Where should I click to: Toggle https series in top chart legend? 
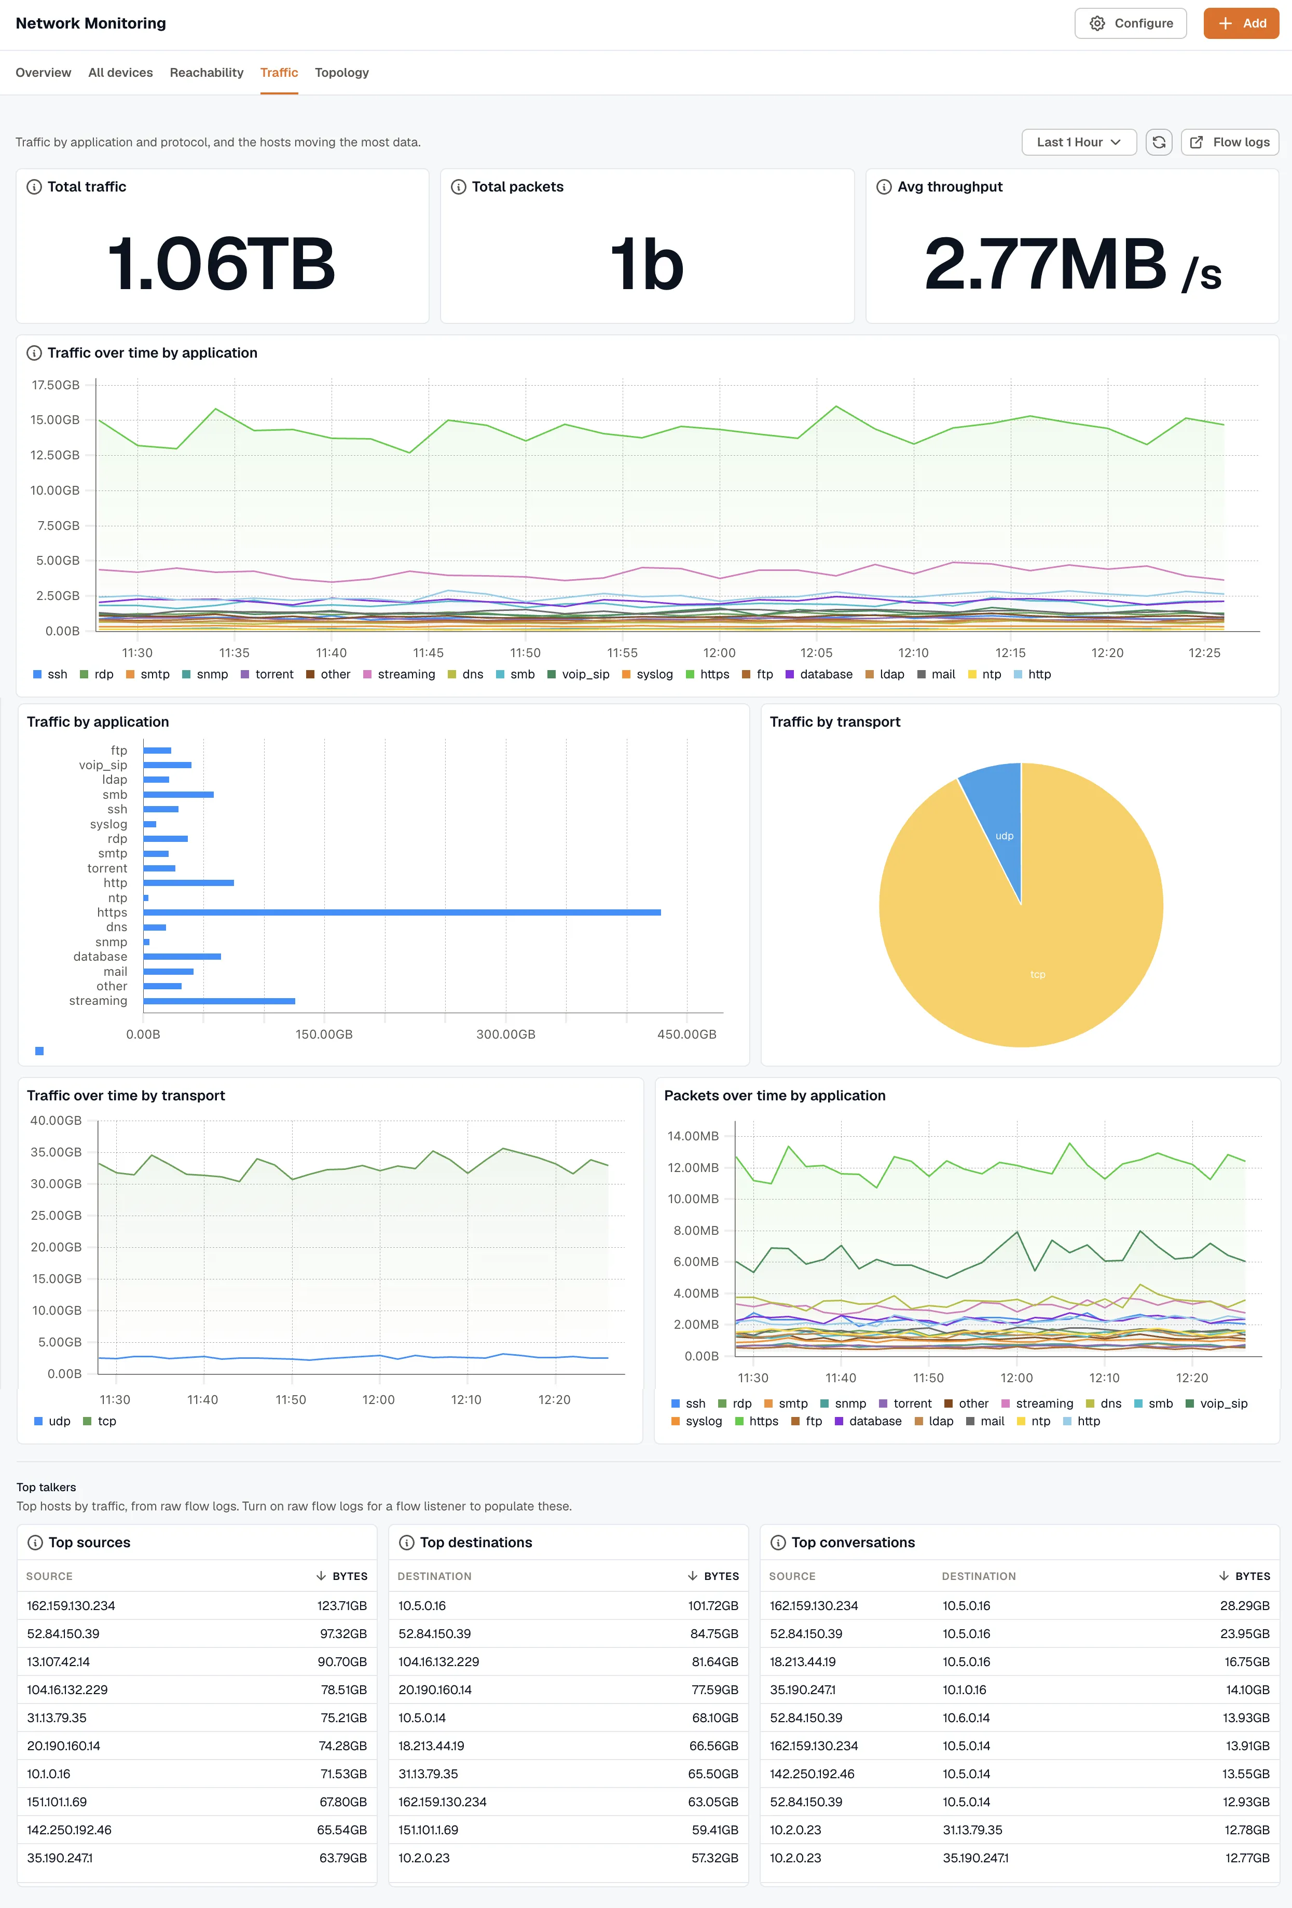pos(708,674)
